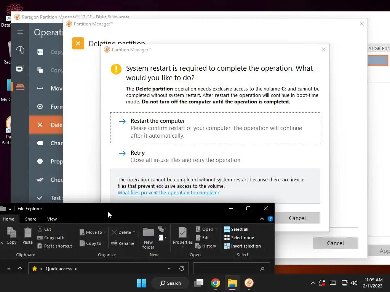Open Properties in File Explorer ribbon
390x292 pixels.
(x=182, y=237)
